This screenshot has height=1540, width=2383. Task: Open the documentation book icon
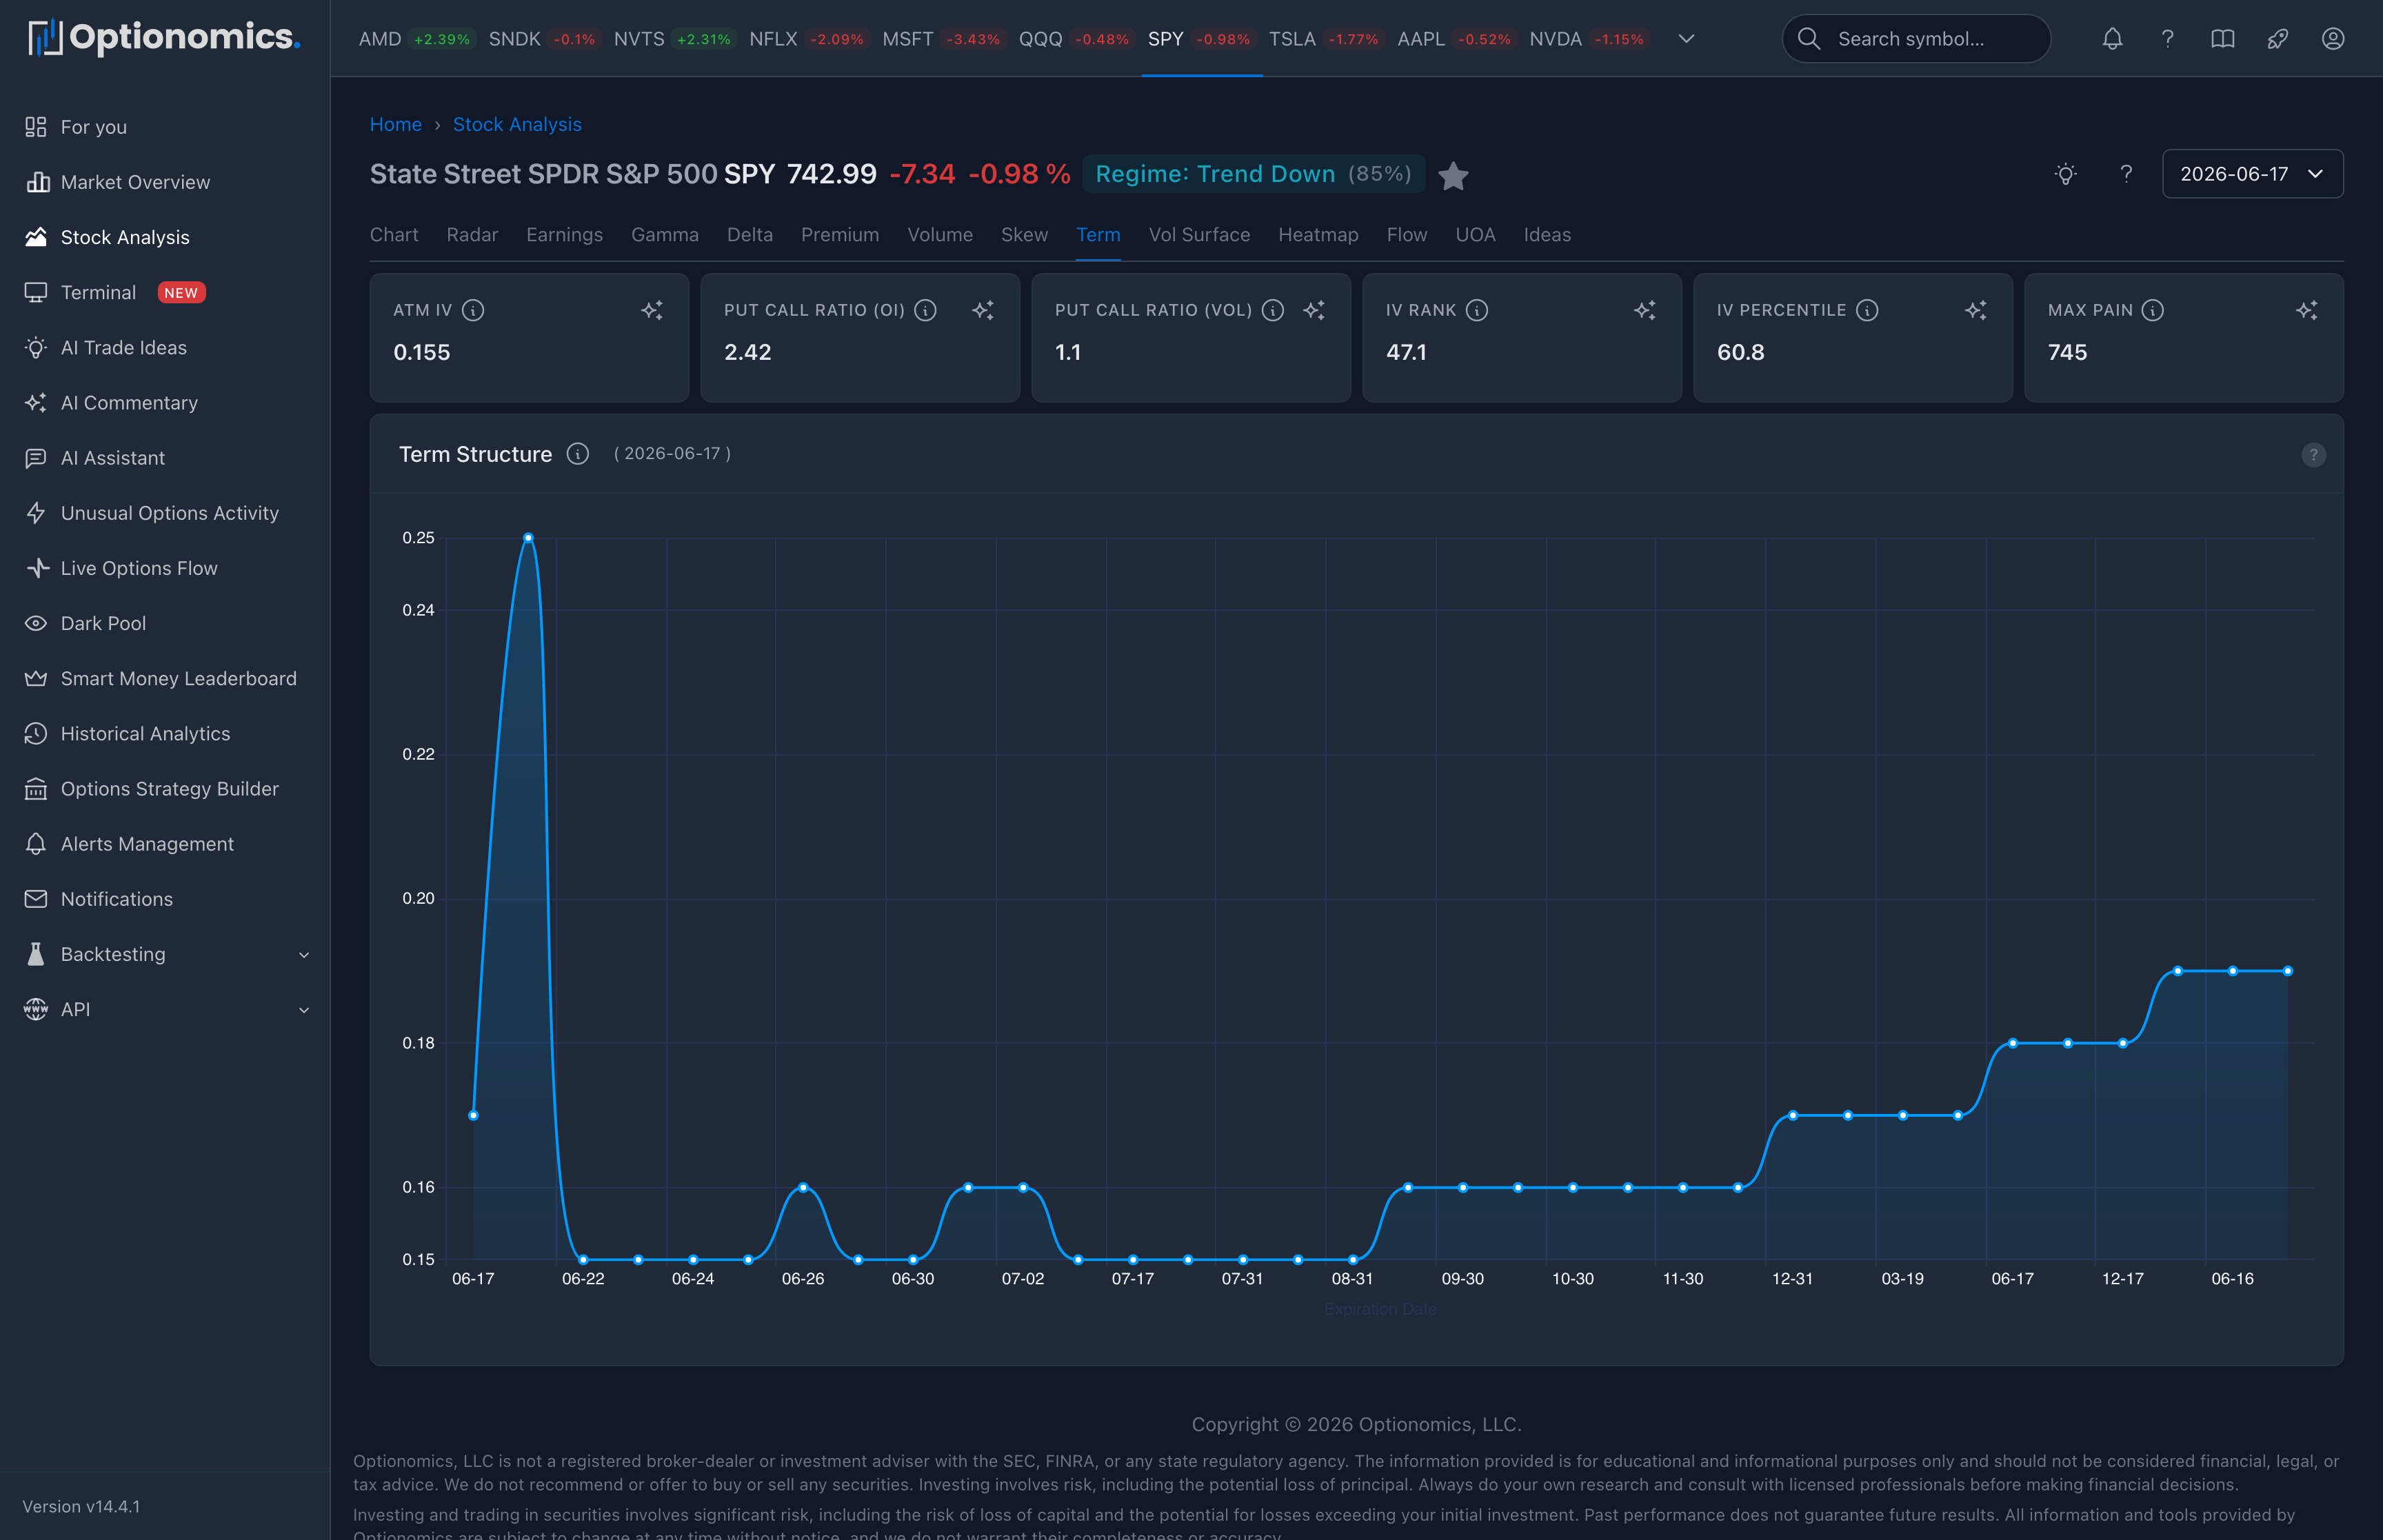[x=2222, y=39]
